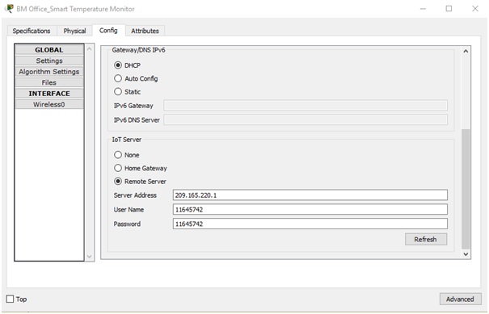Click the Refresh button
Viewport: 489px width, 314px height.
click(x=426, y=239)
